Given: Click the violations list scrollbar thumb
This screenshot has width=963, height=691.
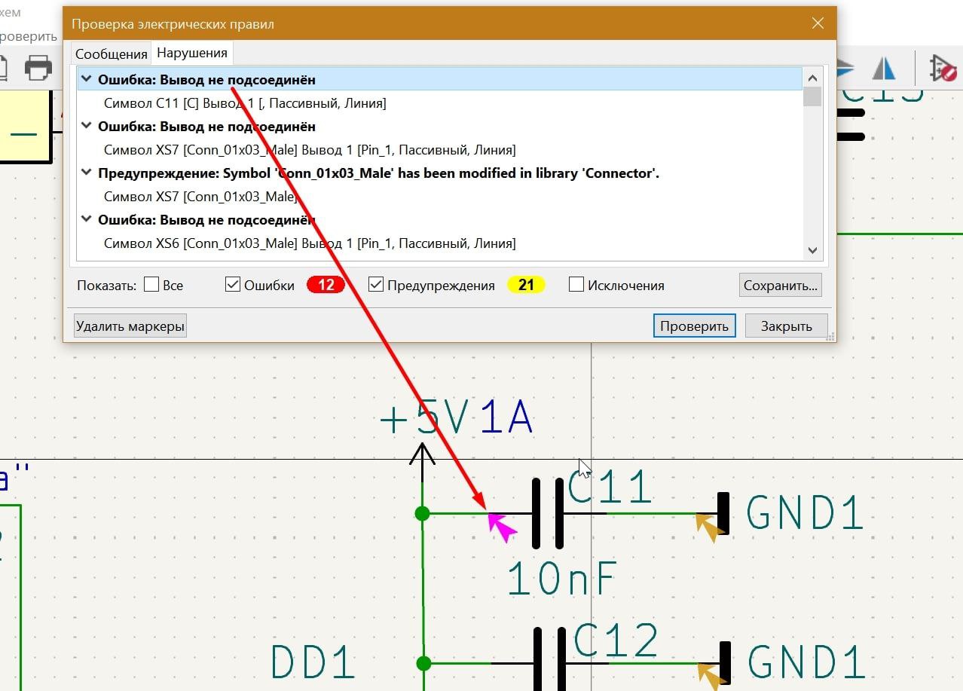Looking at the screenshot, I should click(812, 96).
